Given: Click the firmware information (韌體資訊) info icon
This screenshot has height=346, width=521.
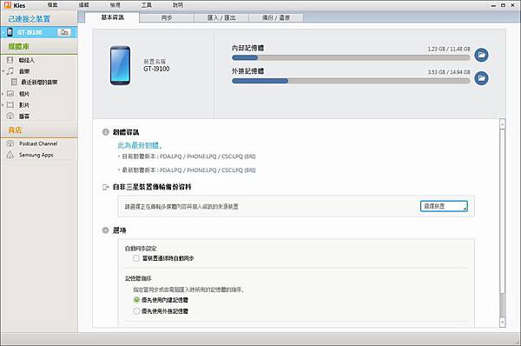Looking at the screenshot, I should [x=105, y=132].
